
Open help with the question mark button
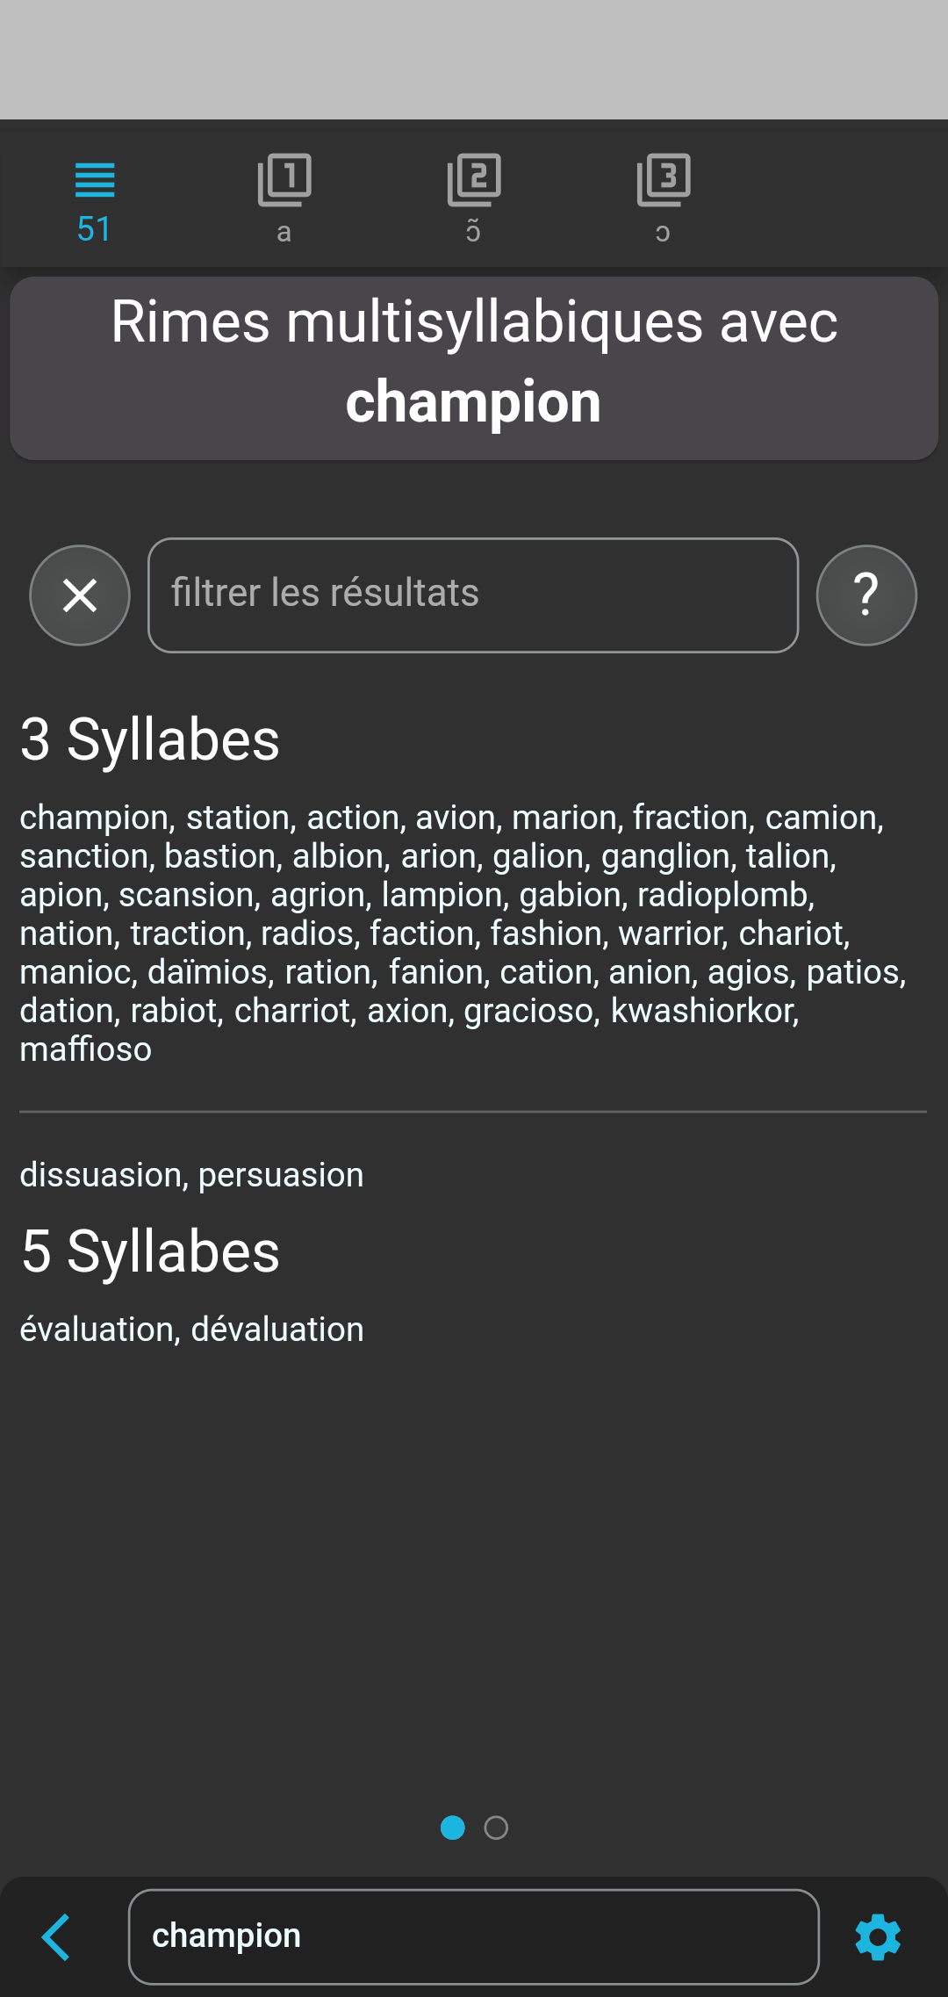pos(866,595)
